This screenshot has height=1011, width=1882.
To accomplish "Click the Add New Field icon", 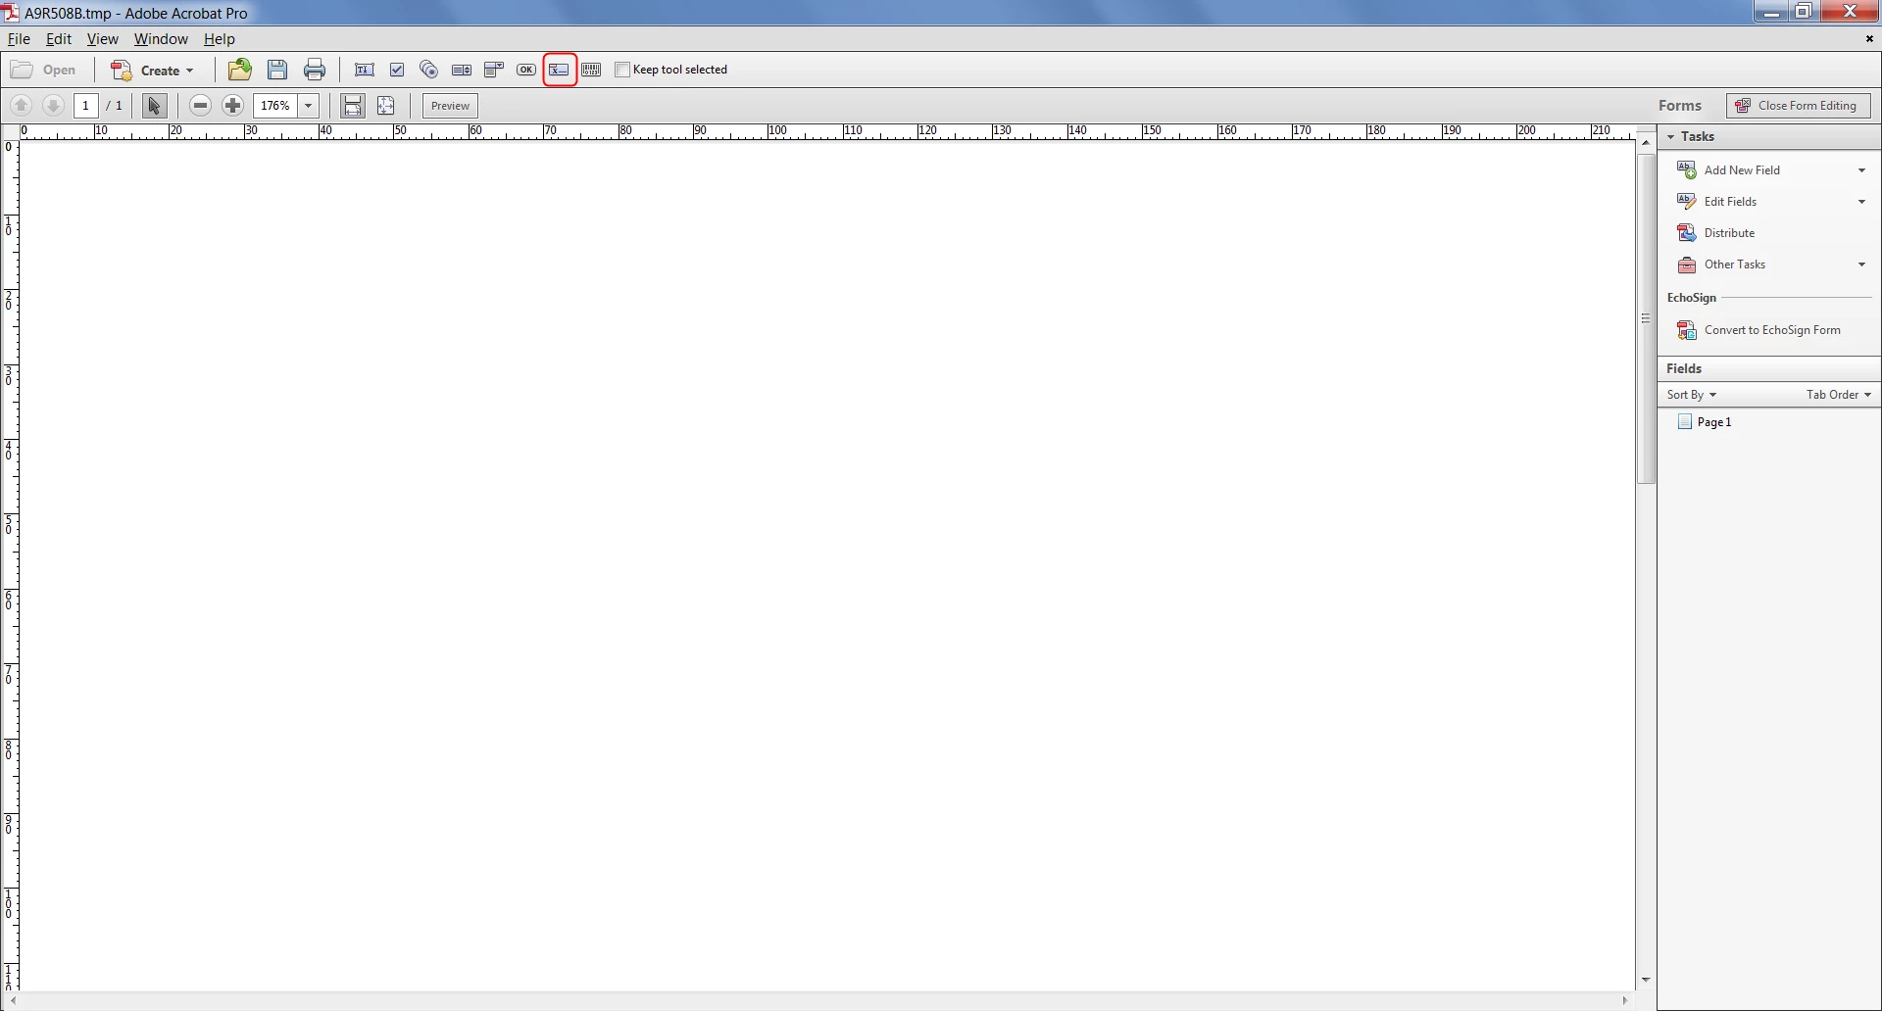I will pyautogui.click(x=1686, y=169).
